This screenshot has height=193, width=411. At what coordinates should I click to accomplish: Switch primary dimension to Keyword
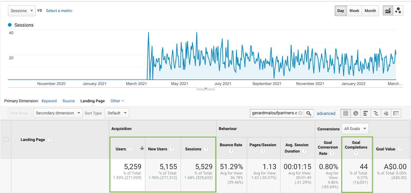(49, 101)
